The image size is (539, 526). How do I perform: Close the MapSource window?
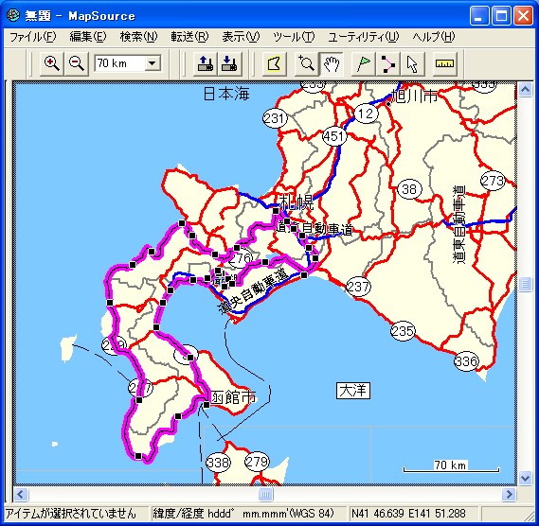(x=523, y=16)
